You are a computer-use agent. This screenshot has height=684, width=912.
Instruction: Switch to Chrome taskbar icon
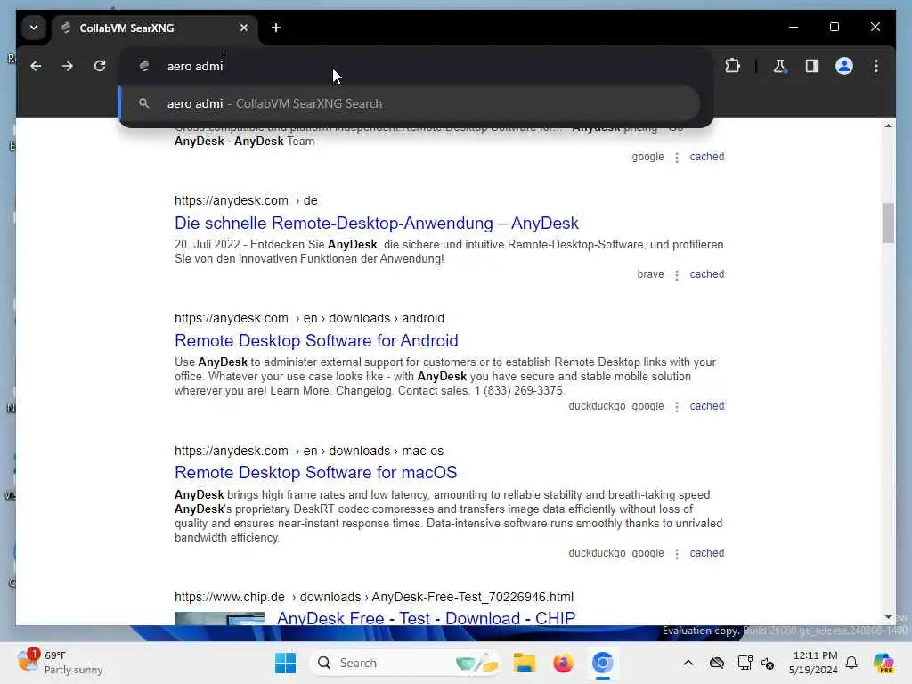tap(603, 663)
